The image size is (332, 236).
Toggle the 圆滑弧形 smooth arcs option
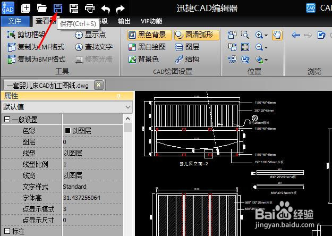pos(197,35)
